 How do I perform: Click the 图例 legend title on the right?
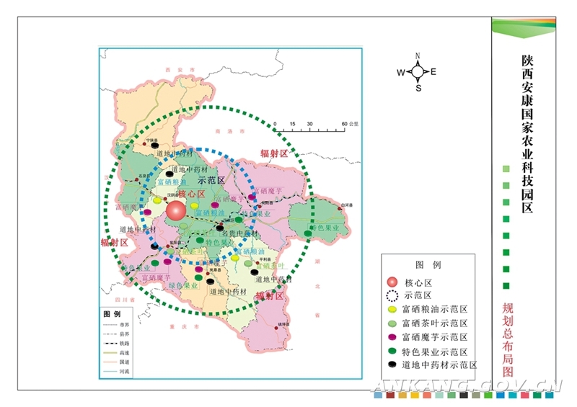tap(428, 265)
